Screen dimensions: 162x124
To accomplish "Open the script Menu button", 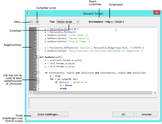I will pyautogui.click(x=31, y=22).
